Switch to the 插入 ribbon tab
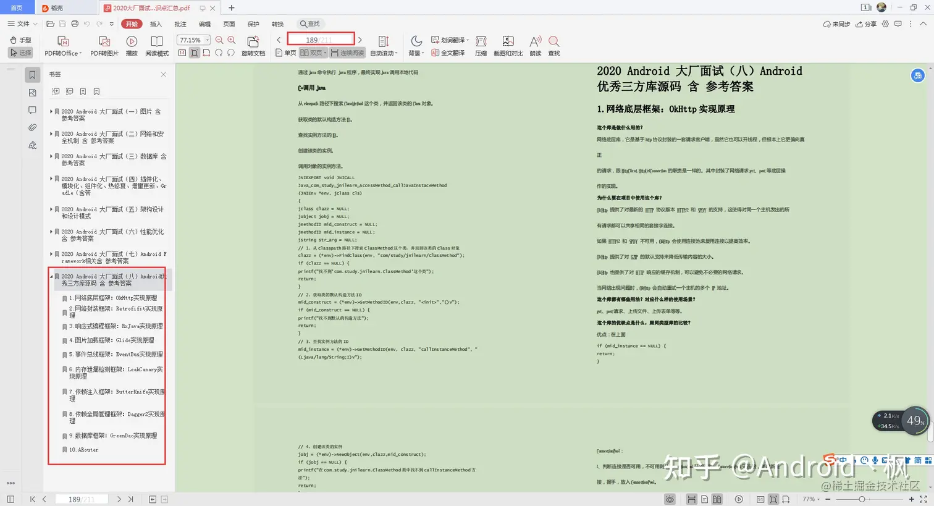This screenshot has width=934, height=506. point(156,24)
